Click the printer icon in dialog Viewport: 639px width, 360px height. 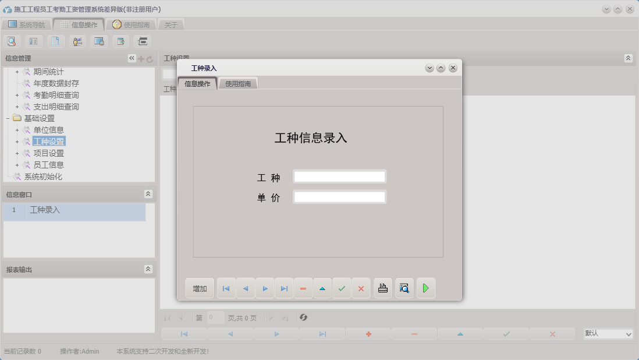(383, 288)
